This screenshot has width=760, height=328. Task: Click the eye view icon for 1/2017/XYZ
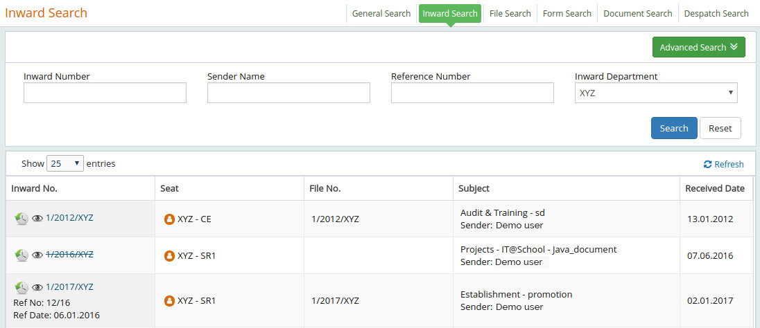37,287
